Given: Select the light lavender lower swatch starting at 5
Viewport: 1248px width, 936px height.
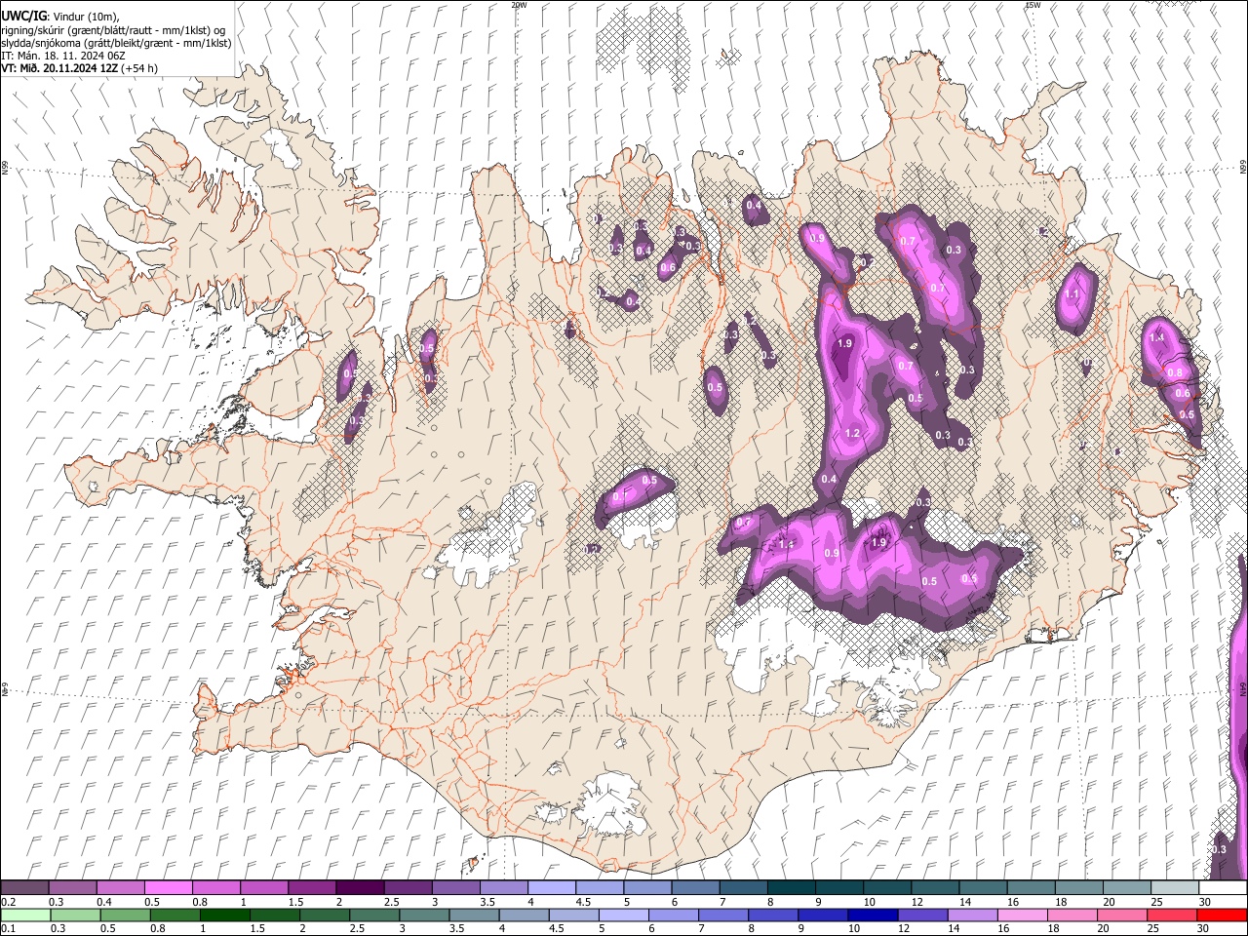Looking at the screenshot, I should [623, 916].
